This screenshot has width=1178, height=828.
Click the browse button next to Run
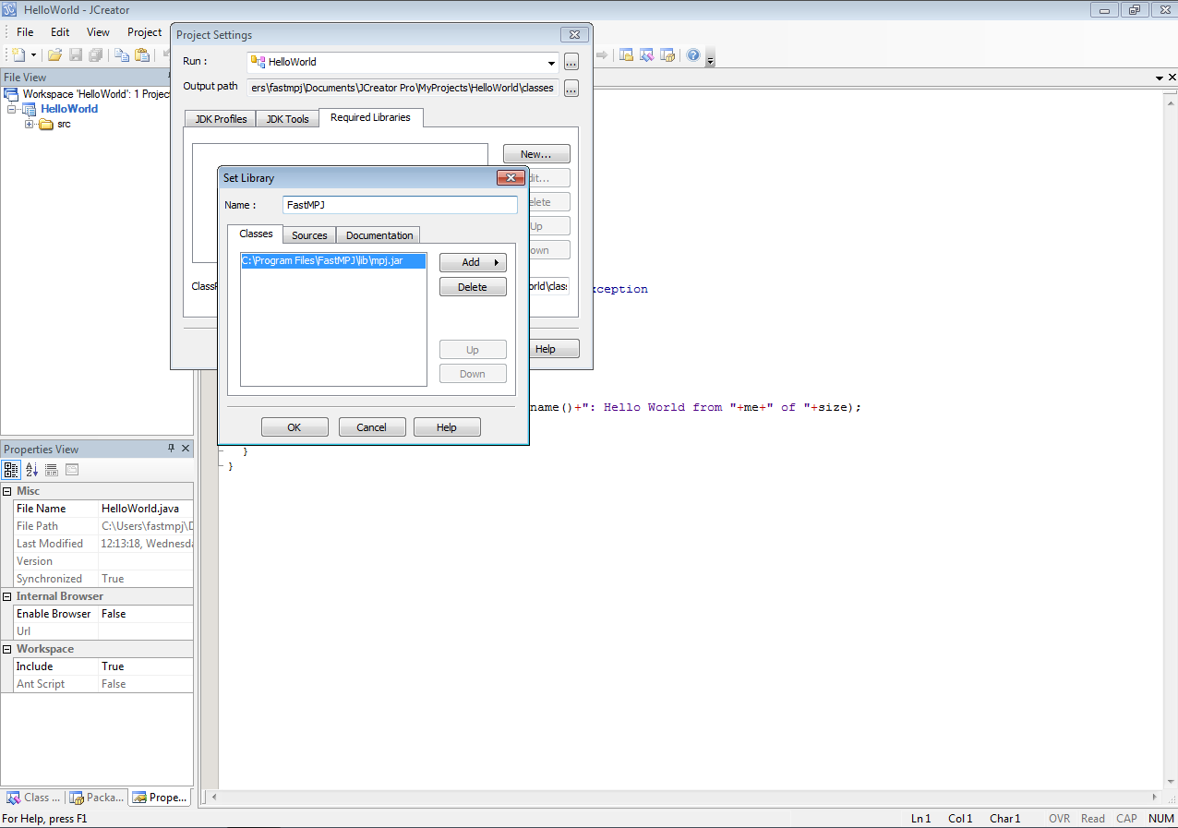(x=571, y=62)
